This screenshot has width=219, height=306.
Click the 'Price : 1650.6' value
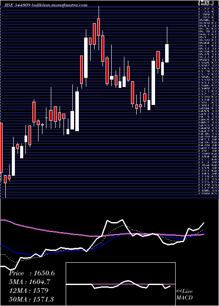pyautogui.click(x=32, y=273)
